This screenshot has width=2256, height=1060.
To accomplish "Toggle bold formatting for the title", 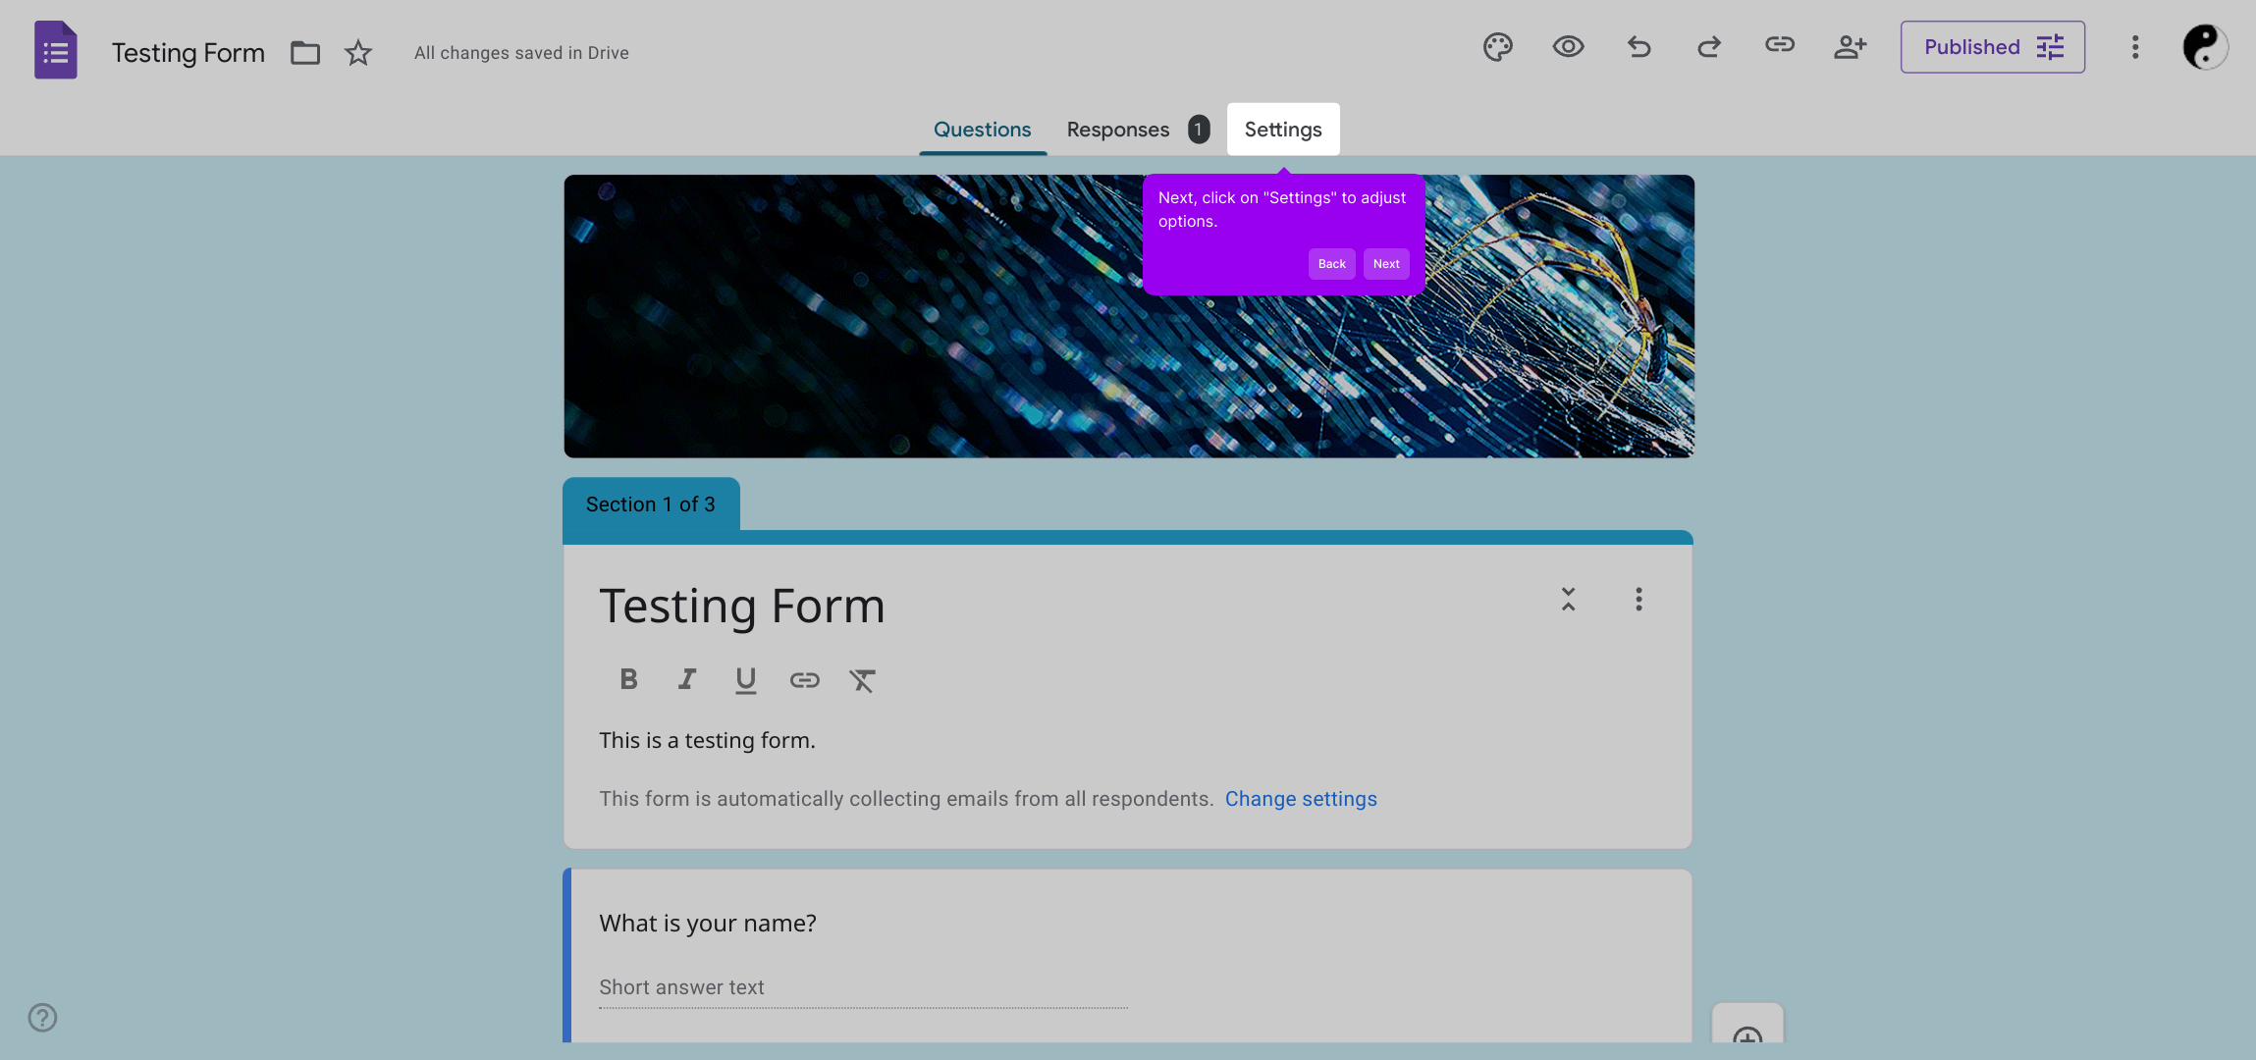I will [x=628, y=679].
